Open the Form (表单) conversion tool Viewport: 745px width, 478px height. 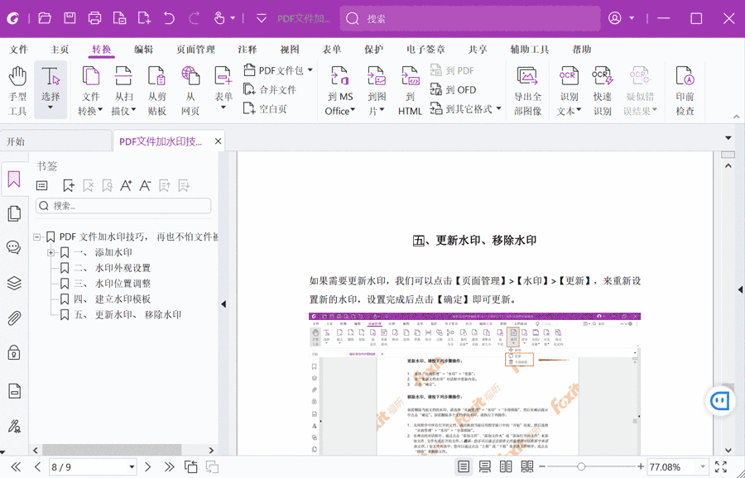(x=223, y=88)
